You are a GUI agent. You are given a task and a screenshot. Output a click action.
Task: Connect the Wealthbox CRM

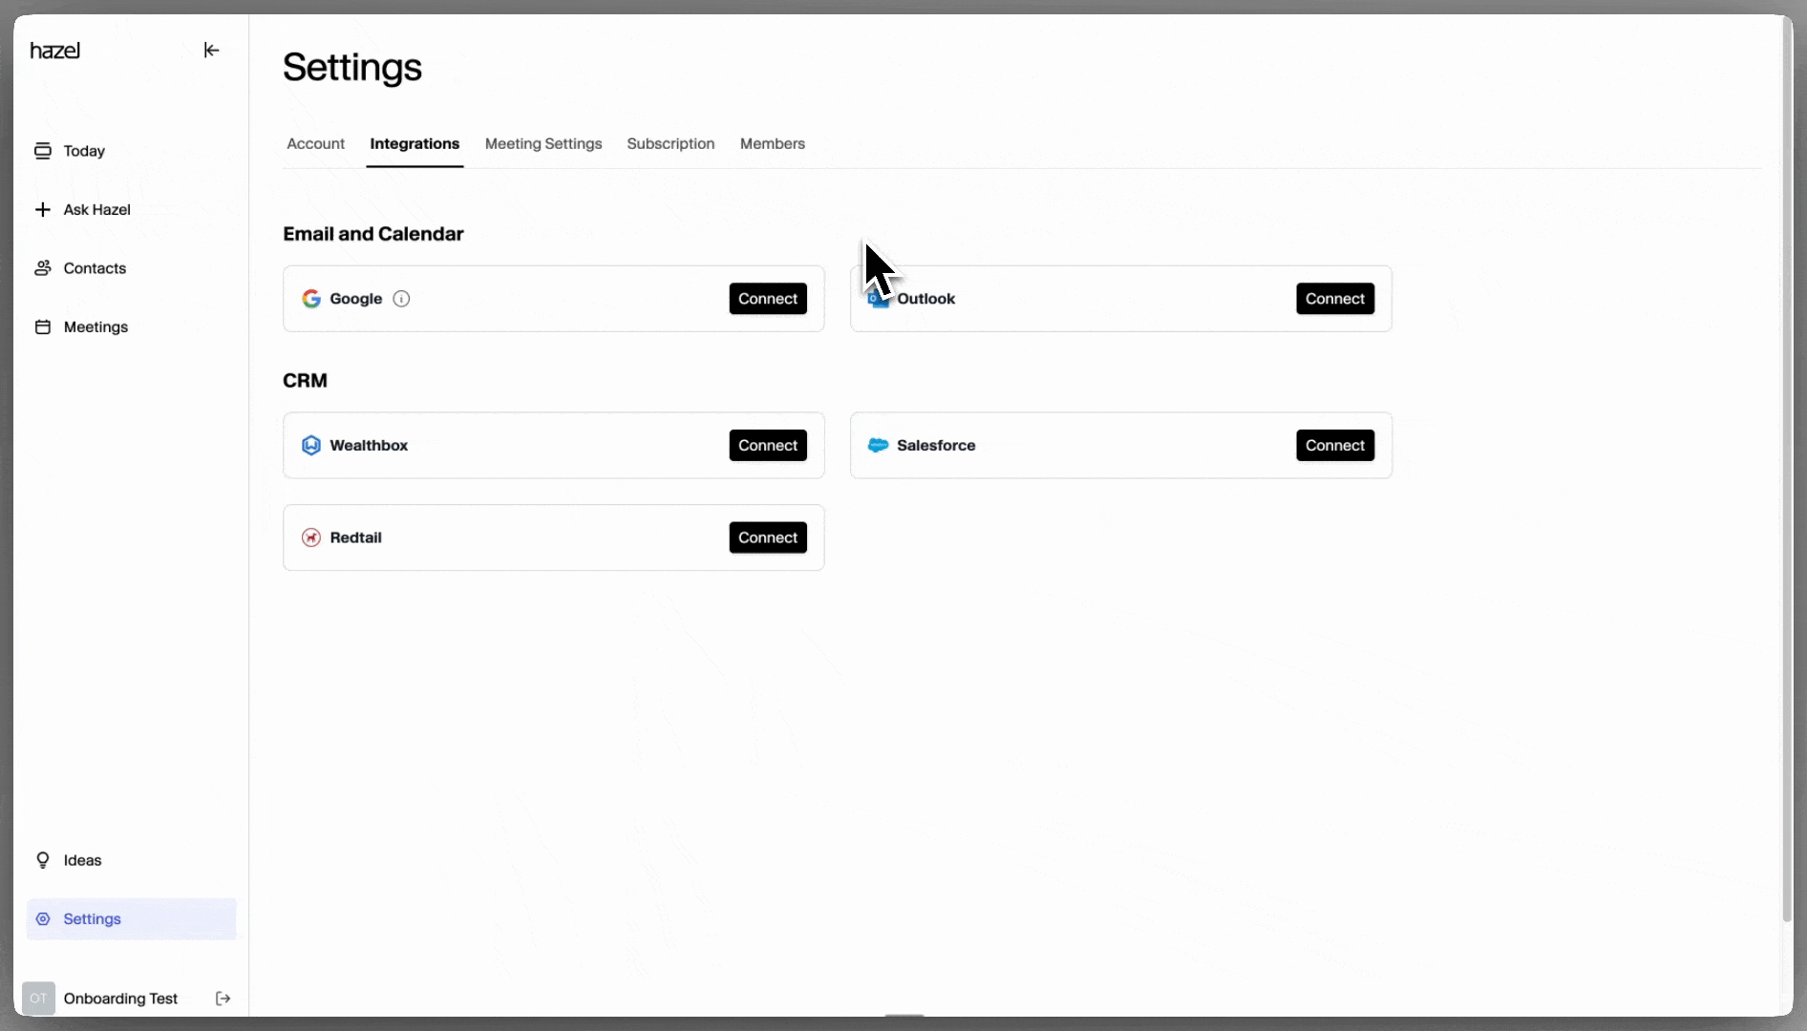[767, 445]
